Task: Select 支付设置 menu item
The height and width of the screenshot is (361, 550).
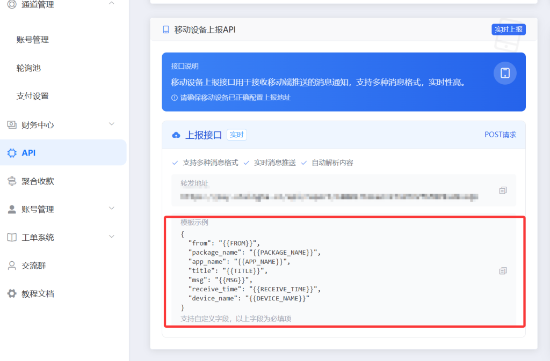Action: (33, 96)
